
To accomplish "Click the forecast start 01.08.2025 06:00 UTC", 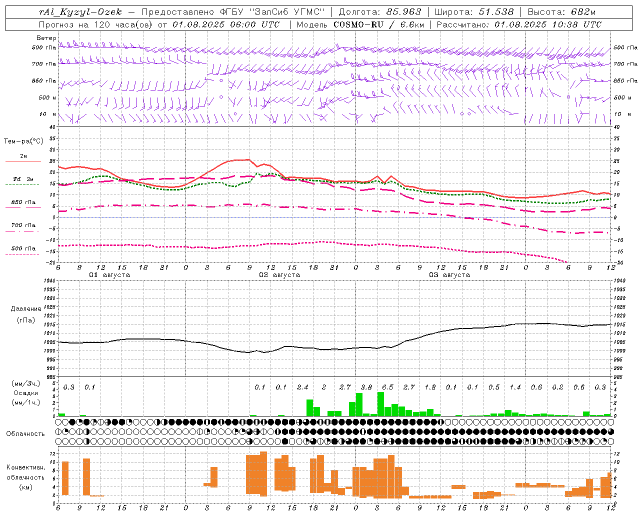I will point(226,24).
